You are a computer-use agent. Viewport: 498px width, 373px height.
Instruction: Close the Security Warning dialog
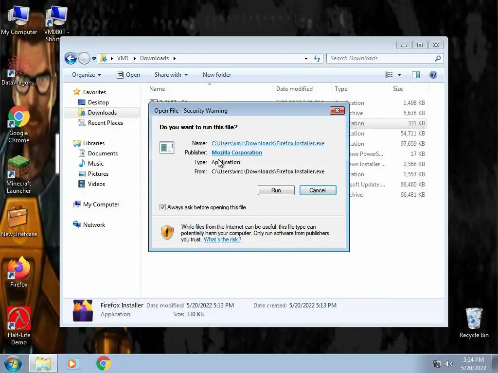coord(337,110)
